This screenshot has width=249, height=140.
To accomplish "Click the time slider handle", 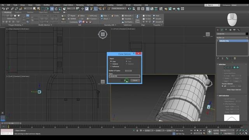I will (x=11, y=123).
